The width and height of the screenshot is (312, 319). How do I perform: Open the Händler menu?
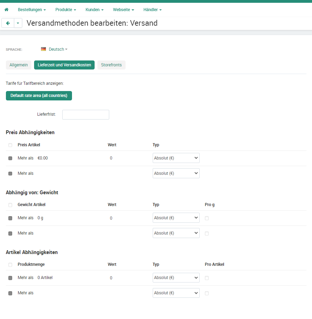click(x=152, y=10)
